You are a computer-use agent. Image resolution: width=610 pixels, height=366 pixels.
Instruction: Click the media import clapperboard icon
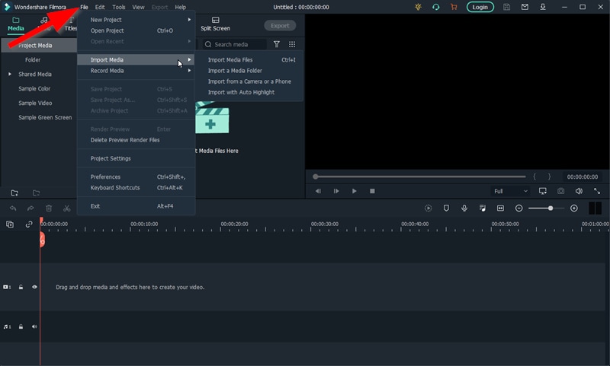pos(212,118)
